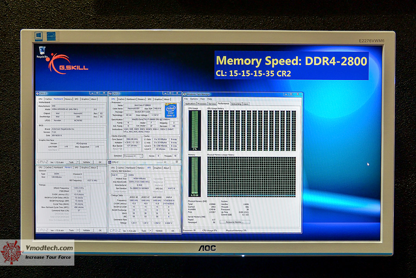Image resolution: width=416 pixels, height=278 pixels.
Task: Select SPD tab in Memory CPU-Z window
Action: pyautogui.click(x=76, y=168)
